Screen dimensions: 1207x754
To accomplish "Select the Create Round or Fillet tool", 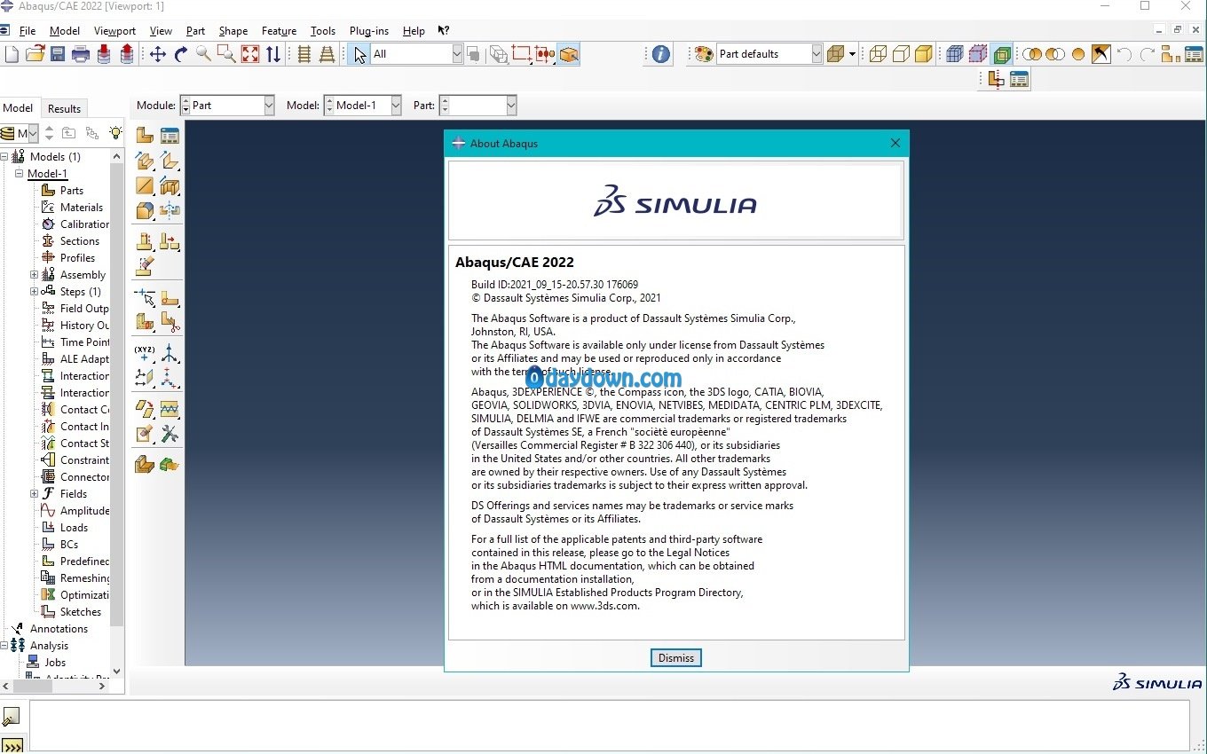I will [x=145, y=210].
